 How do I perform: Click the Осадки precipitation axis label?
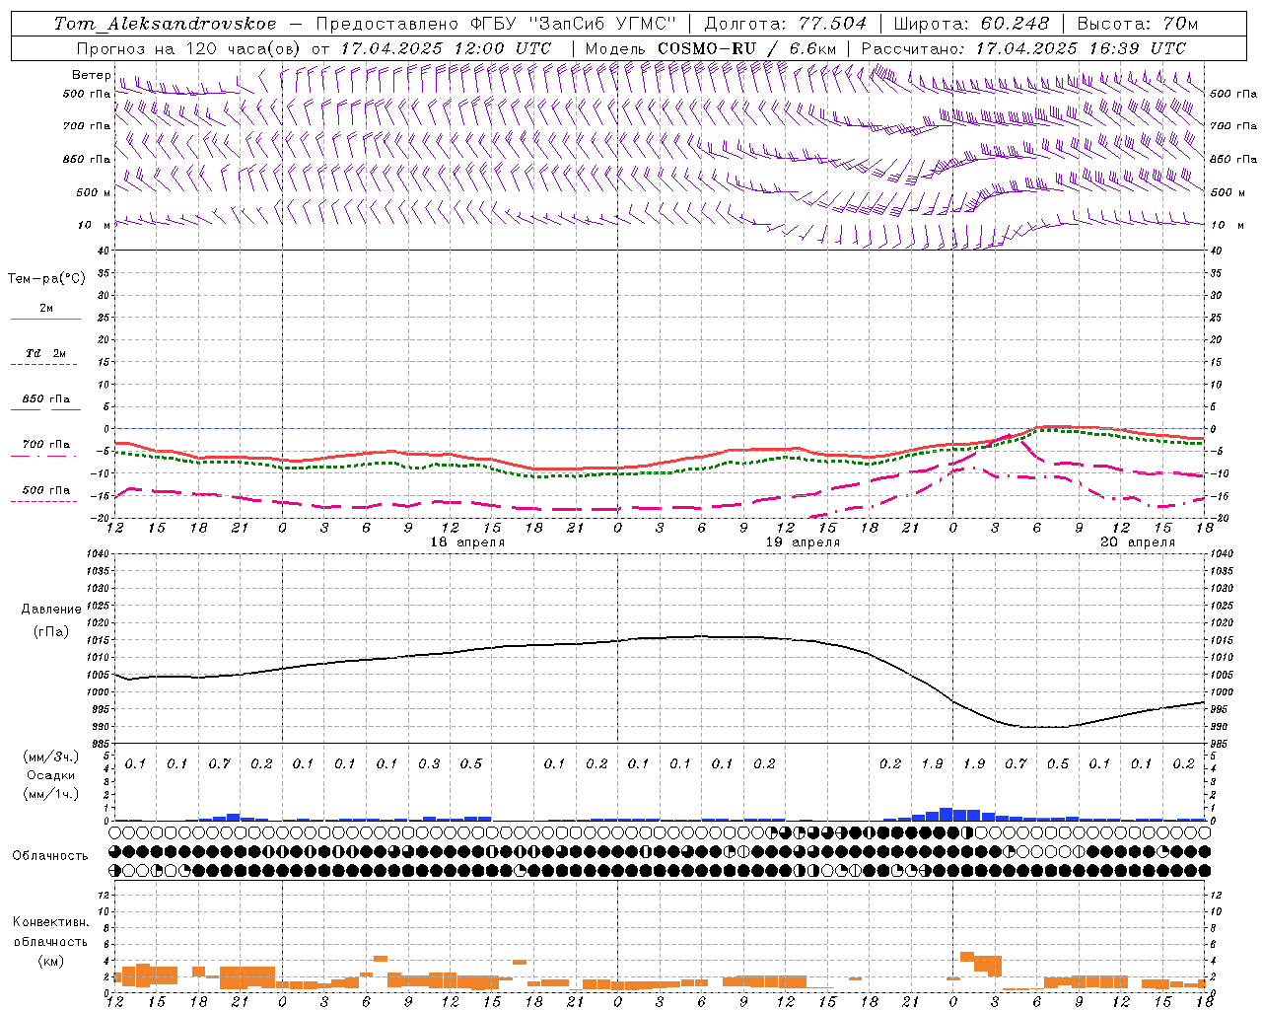pyautogui.click(x=50, y=776)
